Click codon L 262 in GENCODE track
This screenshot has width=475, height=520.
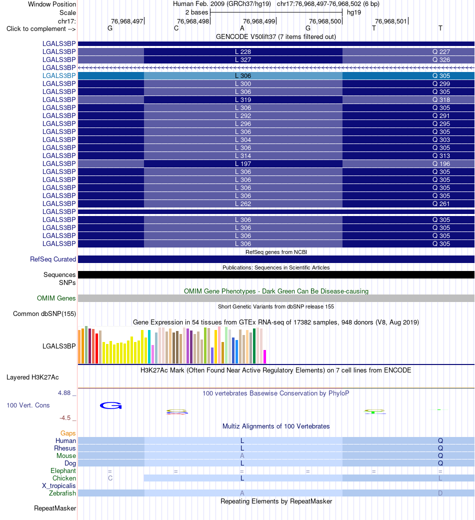coord(243,203)
